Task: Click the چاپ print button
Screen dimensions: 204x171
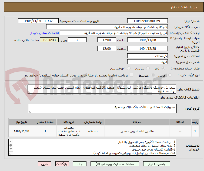Action: (79, 164)
